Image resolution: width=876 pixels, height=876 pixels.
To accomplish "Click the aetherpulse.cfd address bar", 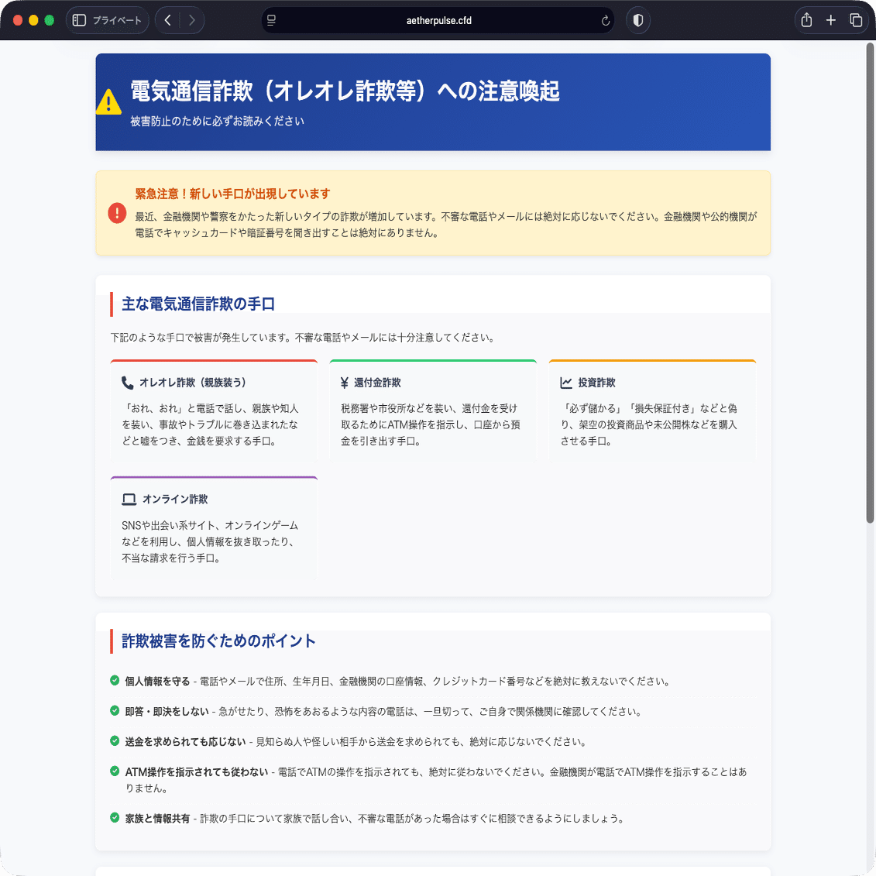I will point(438,20).
